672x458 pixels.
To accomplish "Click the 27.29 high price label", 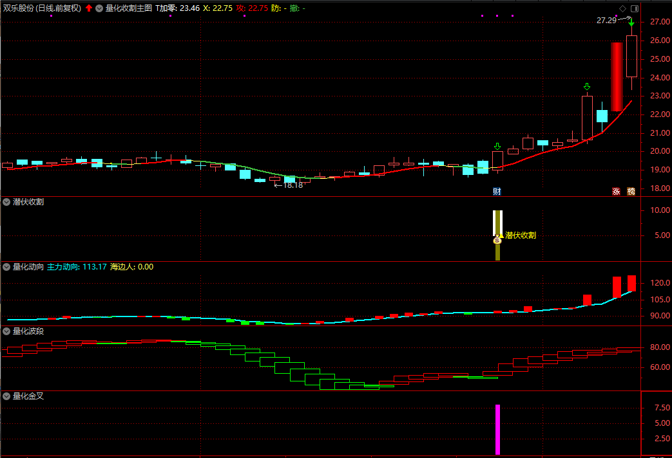I will (x=606, y=20).
